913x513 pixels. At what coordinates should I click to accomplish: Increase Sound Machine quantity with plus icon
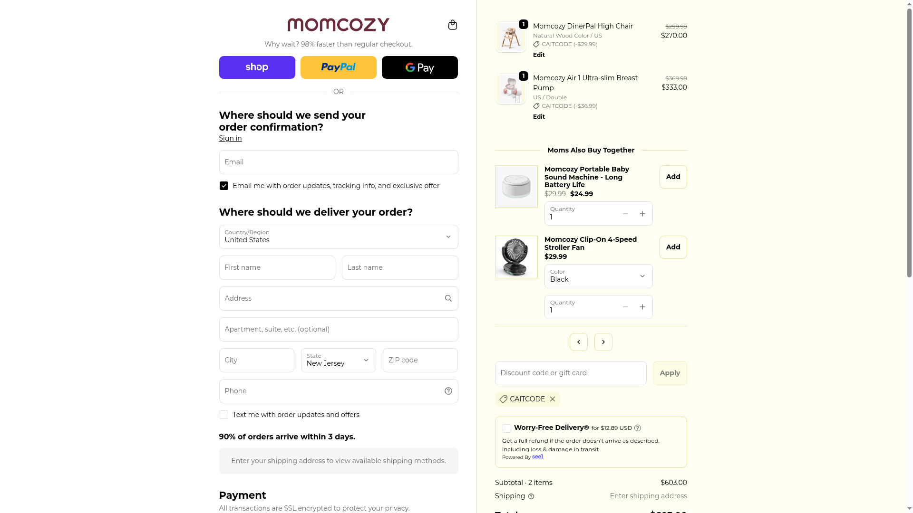pos(642,214)
